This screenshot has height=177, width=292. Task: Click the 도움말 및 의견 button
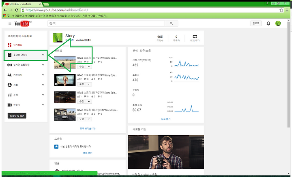pyautogui.click(x=17, y=116)
